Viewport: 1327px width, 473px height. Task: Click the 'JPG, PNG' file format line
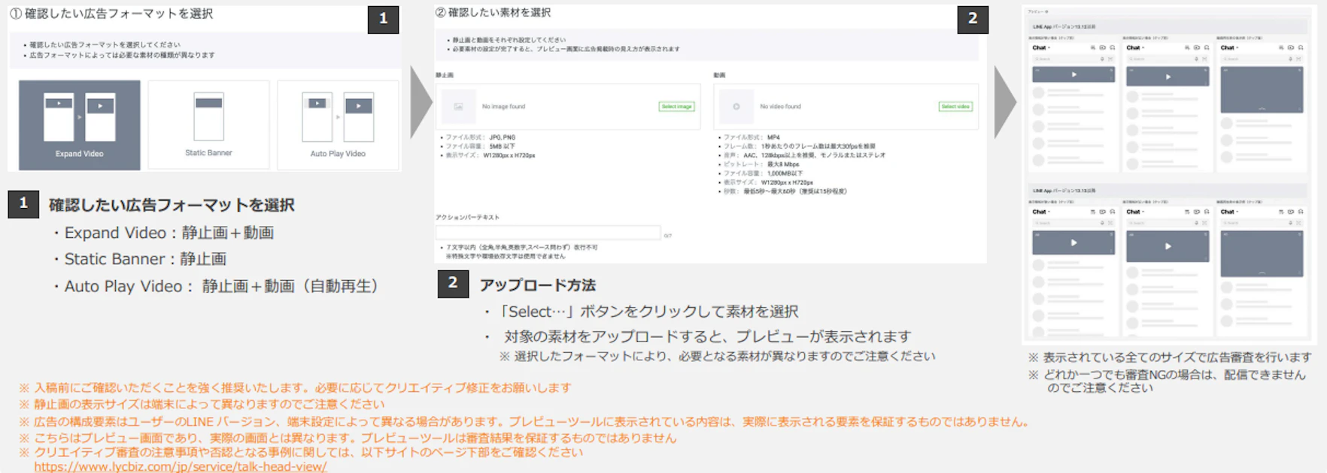point(481,137)
